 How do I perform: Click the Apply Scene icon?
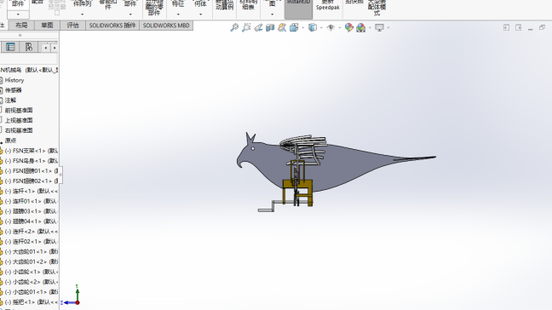pyautogui.click(x=361, y=27)
